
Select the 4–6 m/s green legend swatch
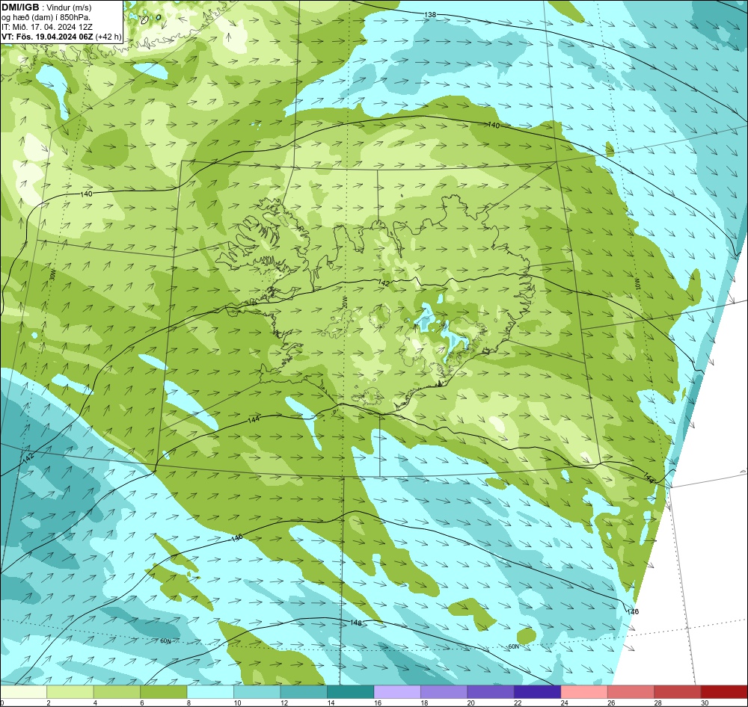click(117, 692)
